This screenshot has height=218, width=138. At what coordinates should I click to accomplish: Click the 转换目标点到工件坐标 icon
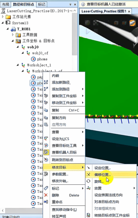[89, 215]
